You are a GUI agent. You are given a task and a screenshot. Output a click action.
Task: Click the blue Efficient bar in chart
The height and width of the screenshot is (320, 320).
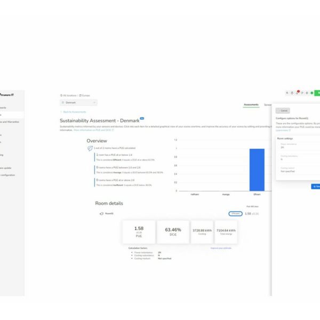click(257, 170)
